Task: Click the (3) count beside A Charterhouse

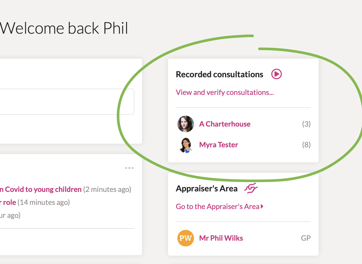Action: (306, 124)
